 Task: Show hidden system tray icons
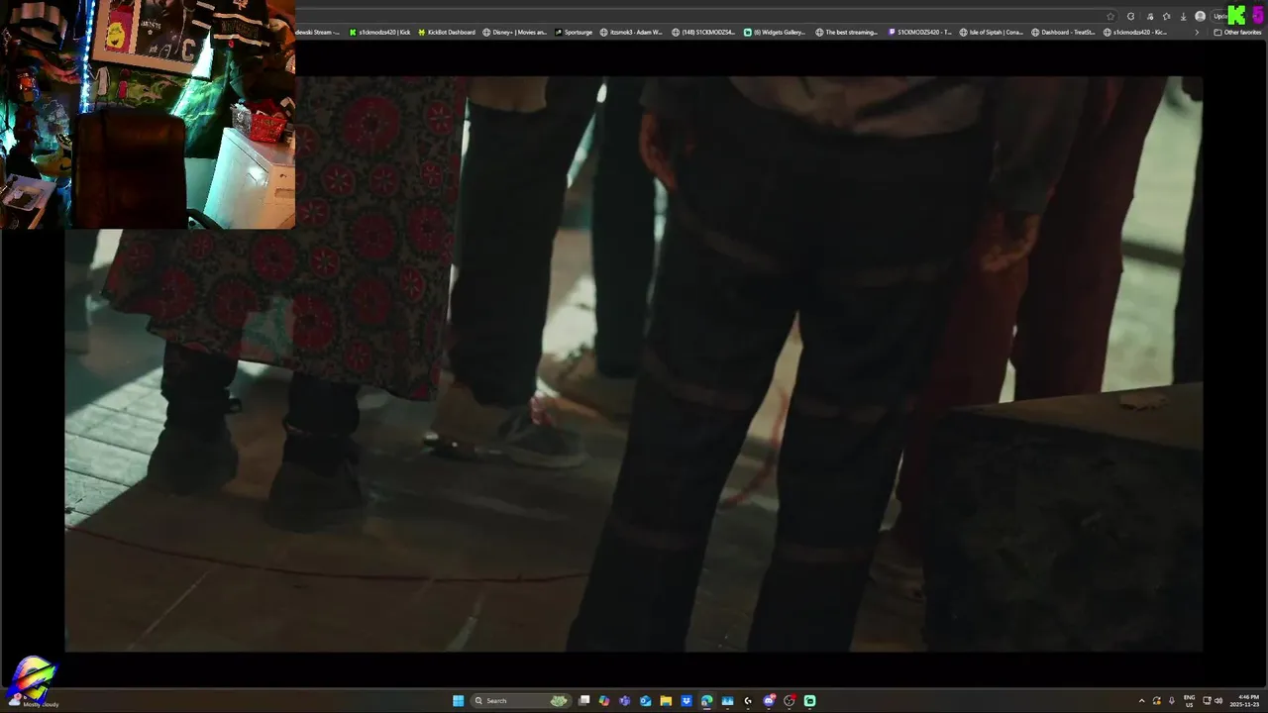click(1141, 701)
